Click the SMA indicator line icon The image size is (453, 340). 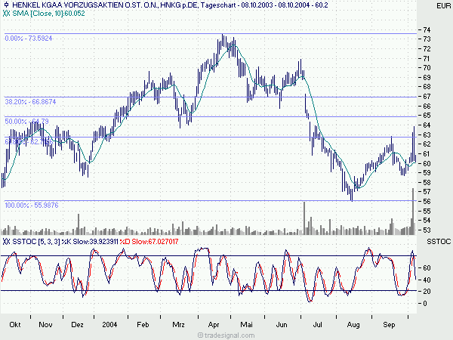pyautogui.click(x=6, y=14)
